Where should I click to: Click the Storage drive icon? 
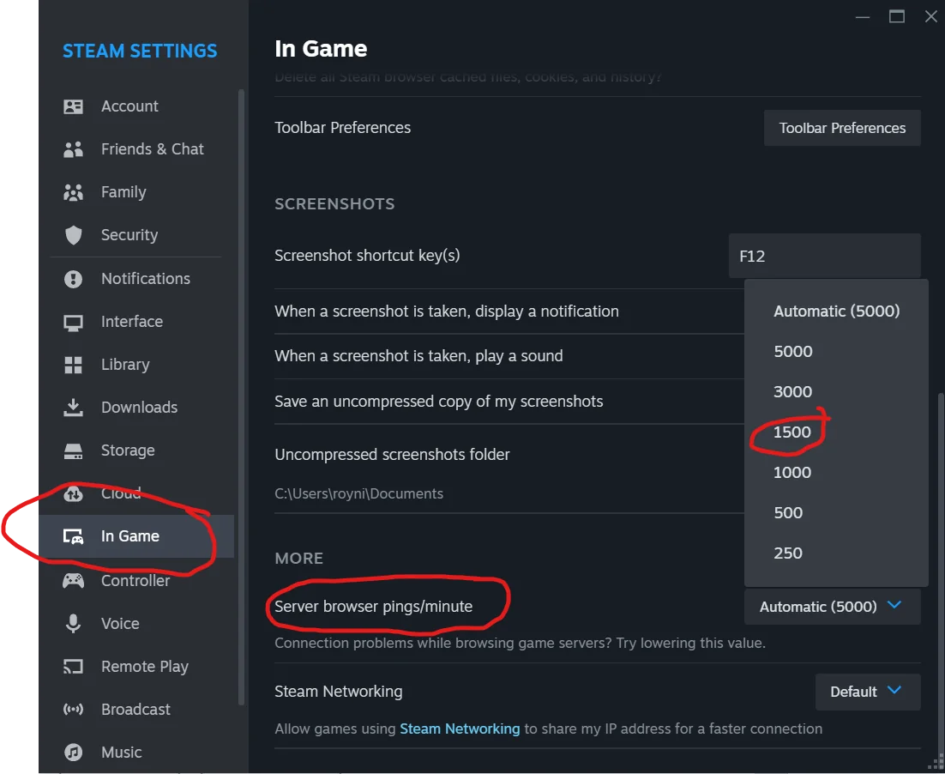(74, 451)
